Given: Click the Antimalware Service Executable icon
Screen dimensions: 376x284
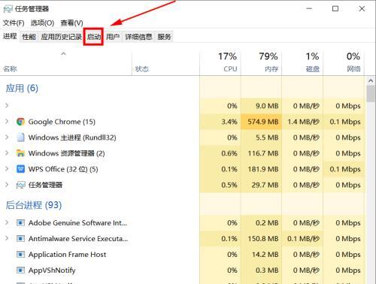Looking at the screenshot, I should click(20, 239).
